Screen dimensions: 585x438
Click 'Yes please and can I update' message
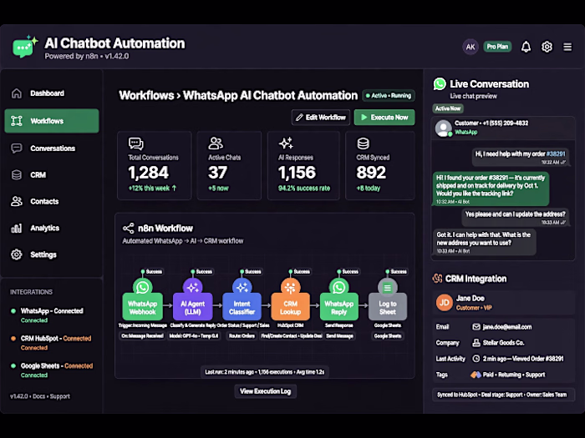[x=516, y=218]
